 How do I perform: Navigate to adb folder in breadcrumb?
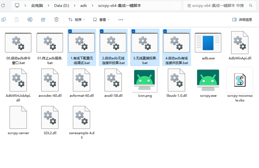click(x=84, y=5)
